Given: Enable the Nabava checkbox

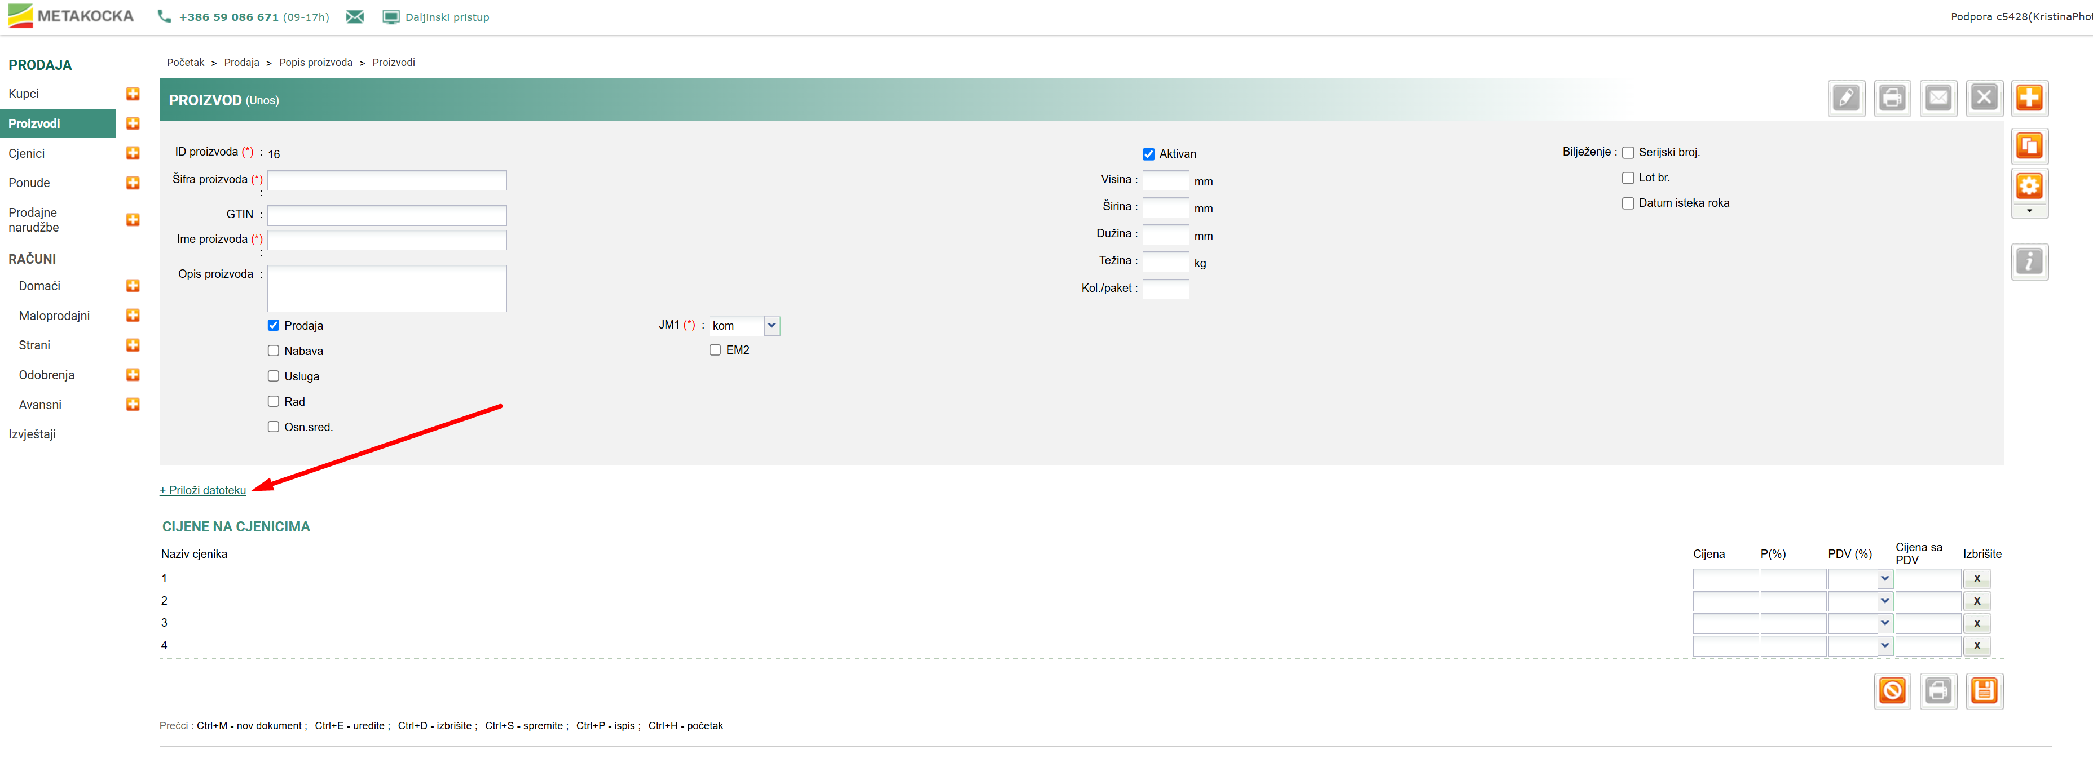Looking at the screenshot, I should click(x=274, y=351).
